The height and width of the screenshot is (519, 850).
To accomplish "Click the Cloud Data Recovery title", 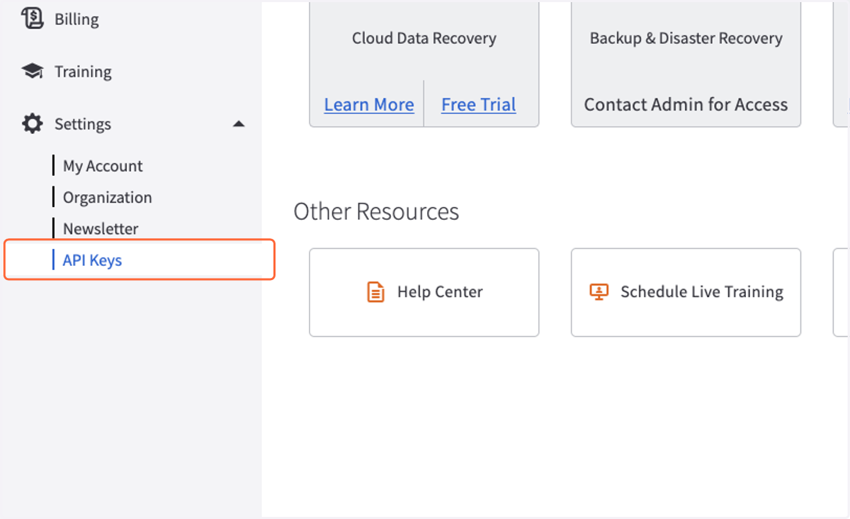I will (x=424, y=38).
